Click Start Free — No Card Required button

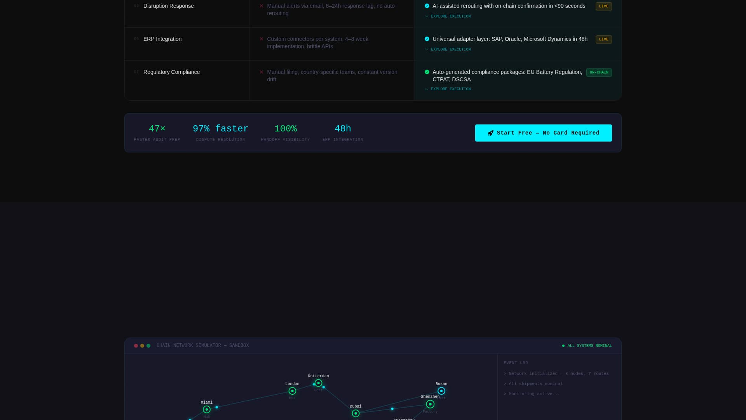click(x=543, y=133)
